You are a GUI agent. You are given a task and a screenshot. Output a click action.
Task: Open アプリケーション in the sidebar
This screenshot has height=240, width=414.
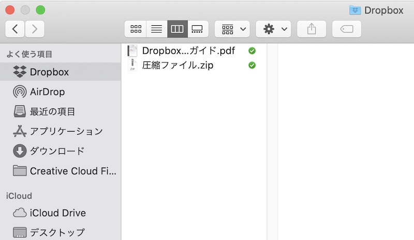[x=61, y=131]
